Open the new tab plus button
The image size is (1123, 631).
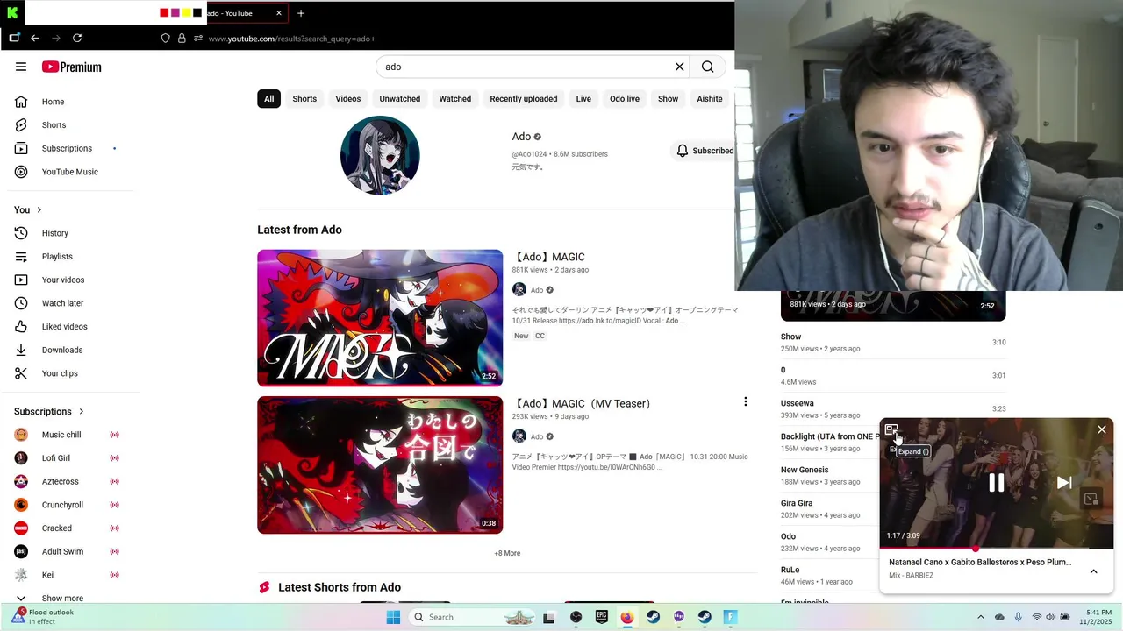click(x=301, y=13)
